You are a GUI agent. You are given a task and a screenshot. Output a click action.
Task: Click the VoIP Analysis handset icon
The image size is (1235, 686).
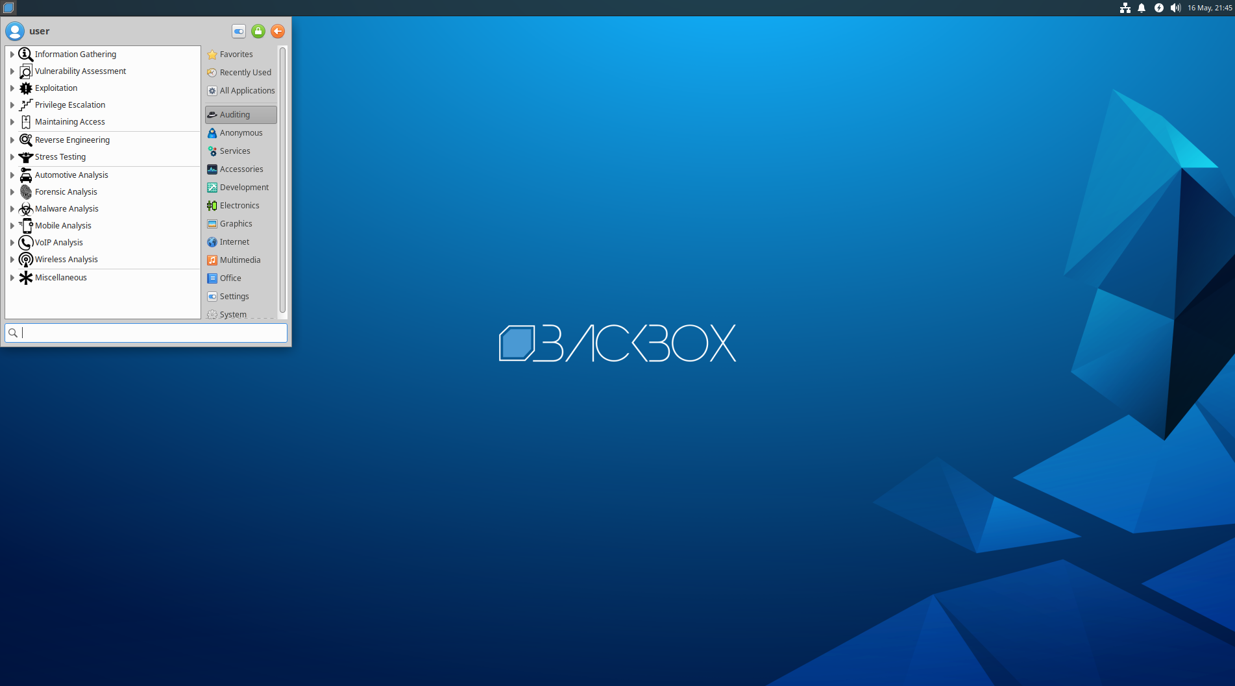click(26, 243)
